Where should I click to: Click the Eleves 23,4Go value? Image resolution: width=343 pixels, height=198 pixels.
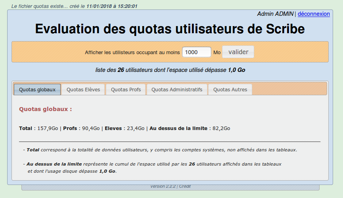(134, 128)
